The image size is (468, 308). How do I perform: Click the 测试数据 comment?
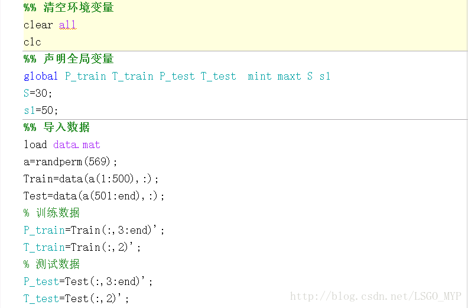51,264
